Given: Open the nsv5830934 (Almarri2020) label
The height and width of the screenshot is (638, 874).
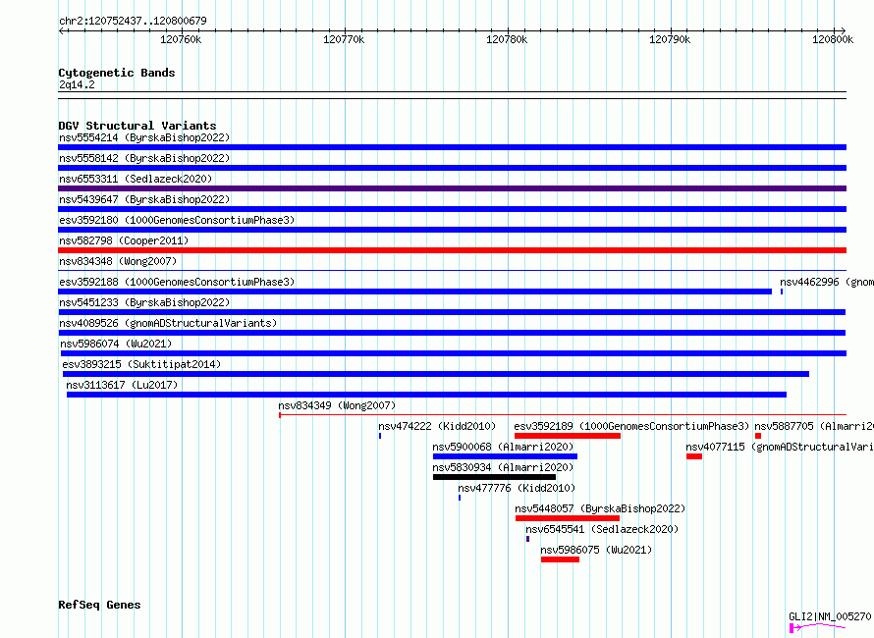Looking at the screenshot, I should pos(503,467).
